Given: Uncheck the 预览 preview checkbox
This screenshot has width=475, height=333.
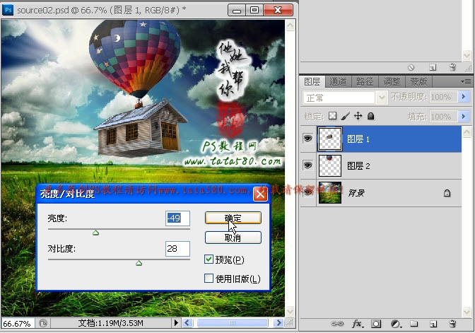Looking at the screenshot, I should point(209,259).
